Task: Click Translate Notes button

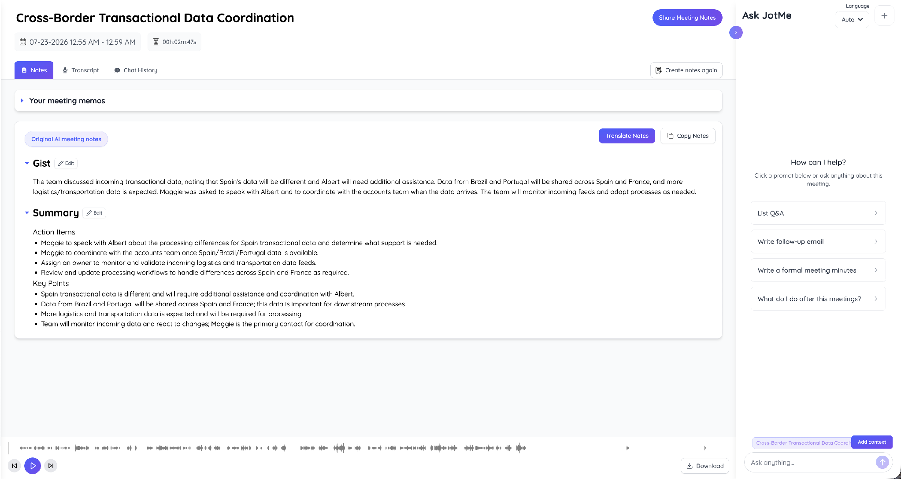Action: point(627,136)
